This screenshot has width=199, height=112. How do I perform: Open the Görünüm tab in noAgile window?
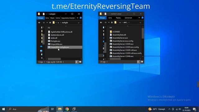pos(58,18)
